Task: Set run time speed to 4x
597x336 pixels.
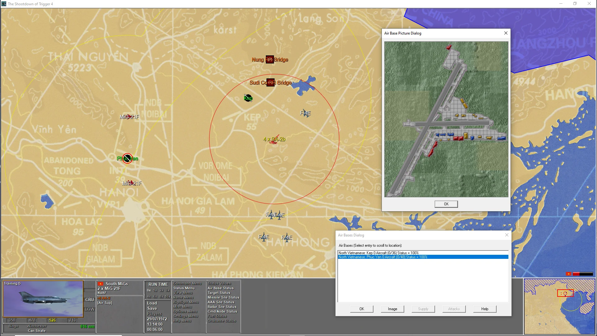Action: click(x=149, y=296)
